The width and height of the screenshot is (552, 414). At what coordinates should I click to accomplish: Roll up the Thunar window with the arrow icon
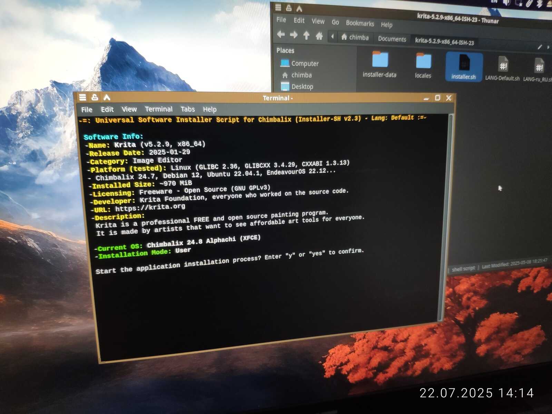(299, 8)
